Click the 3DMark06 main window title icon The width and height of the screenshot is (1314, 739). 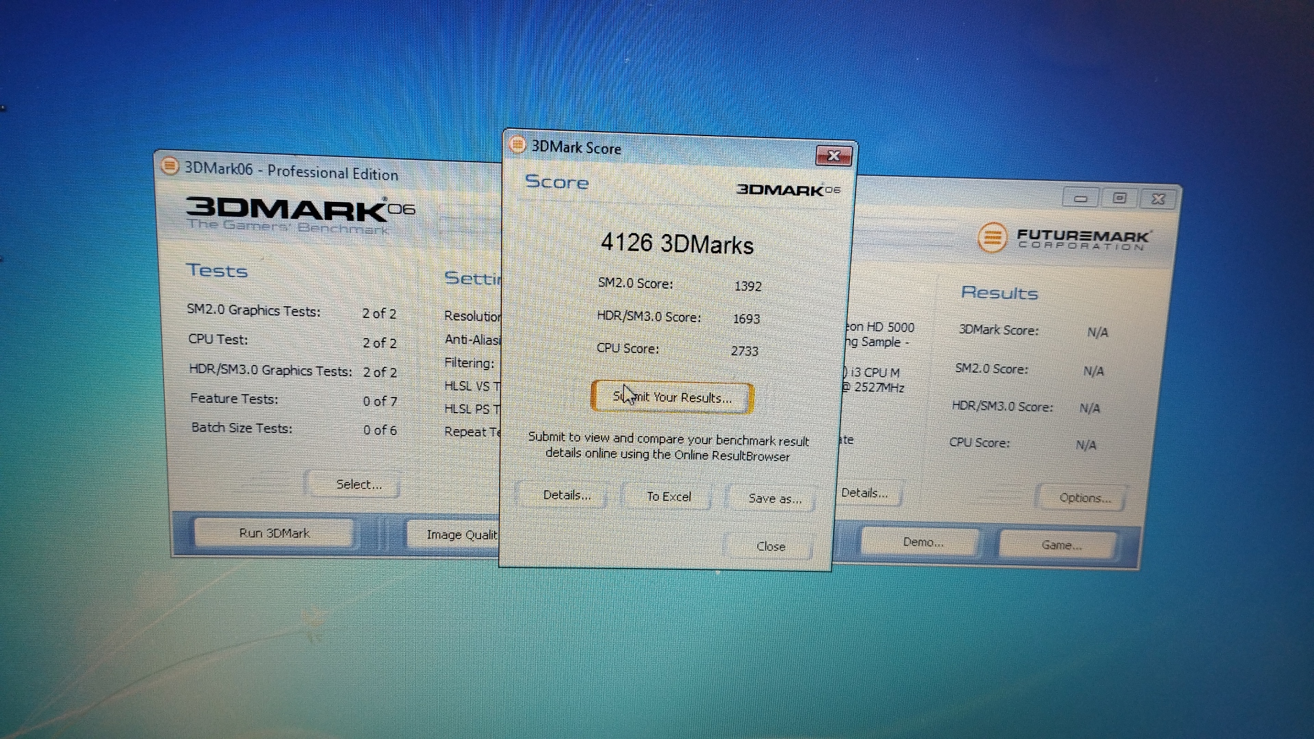click(169, 166)
